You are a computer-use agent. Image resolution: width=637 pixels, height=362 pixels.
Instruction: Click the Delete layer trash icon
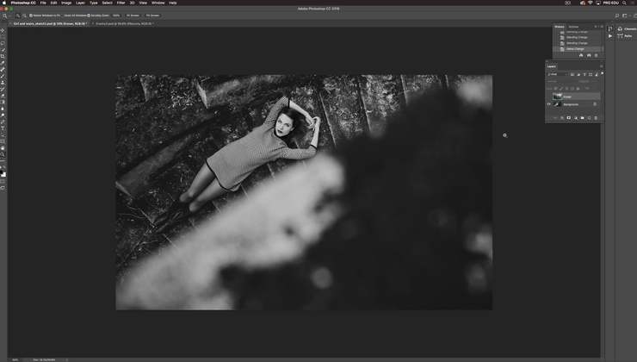[595, 118]
